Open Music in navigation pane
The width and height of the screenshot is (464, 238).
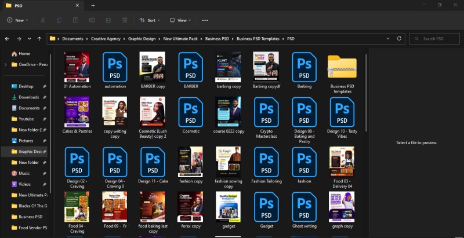pyautogui.click(x=26, y=173)
